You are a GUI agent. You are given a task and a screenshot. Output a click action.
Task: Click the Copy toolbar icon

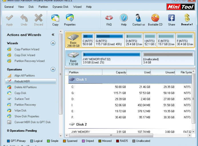(55, 18)
